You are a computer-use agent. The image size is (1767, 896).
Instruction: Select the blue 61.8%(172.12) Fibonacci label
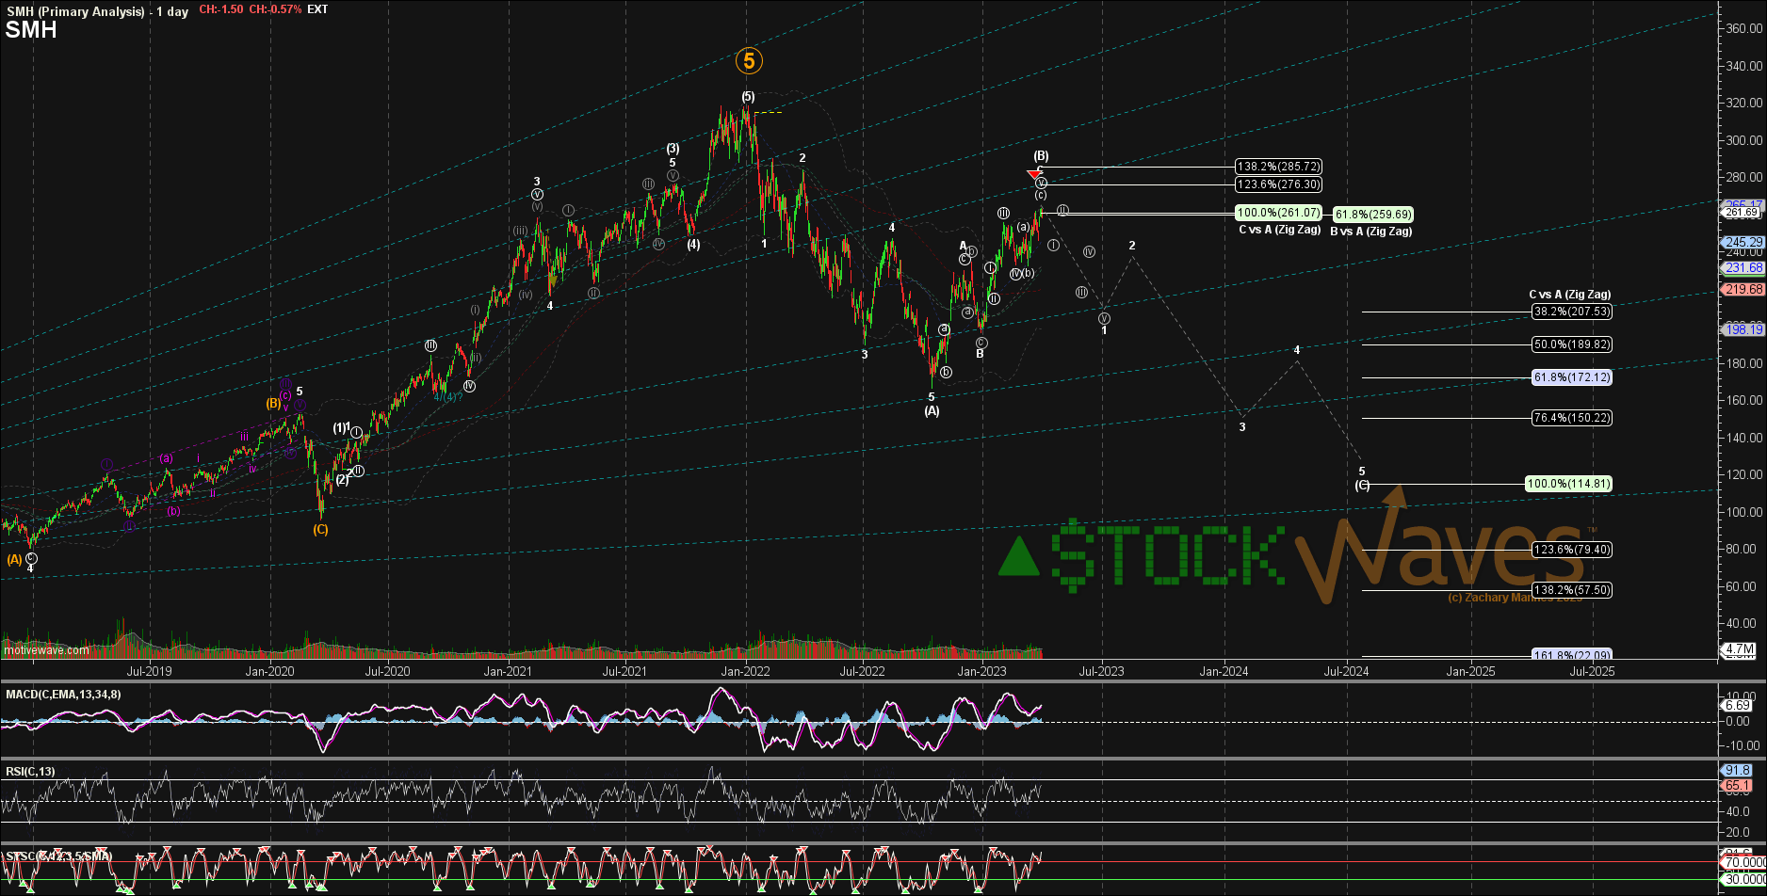pos(1571,377)
